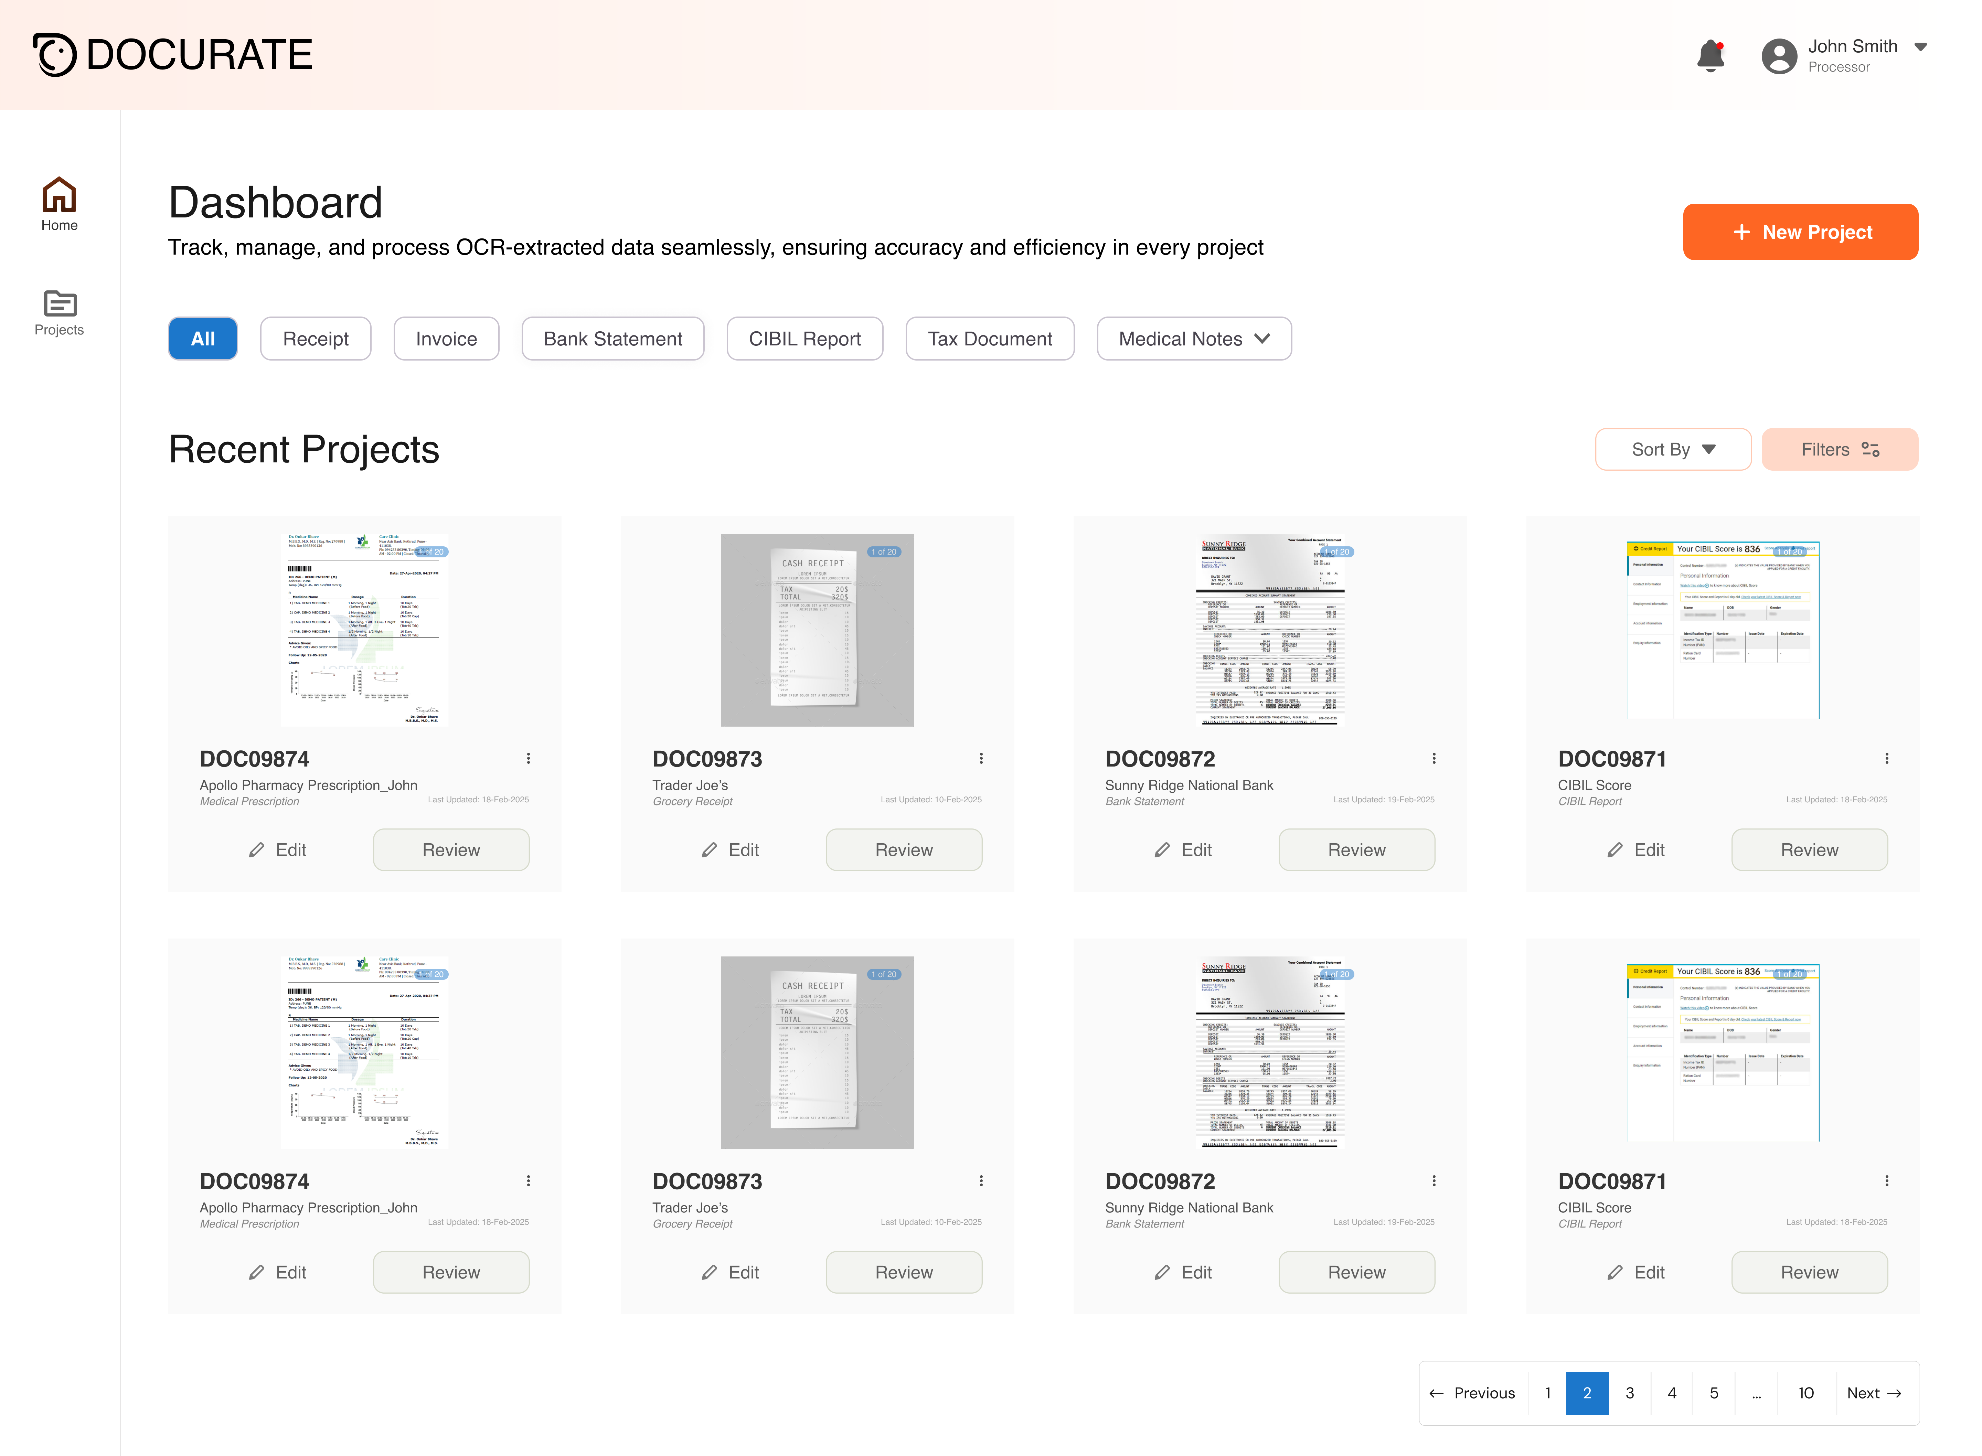Screen dimensions: 1982x1456
Task: Switch to the Invoice tab
Action: pos(446,339)
